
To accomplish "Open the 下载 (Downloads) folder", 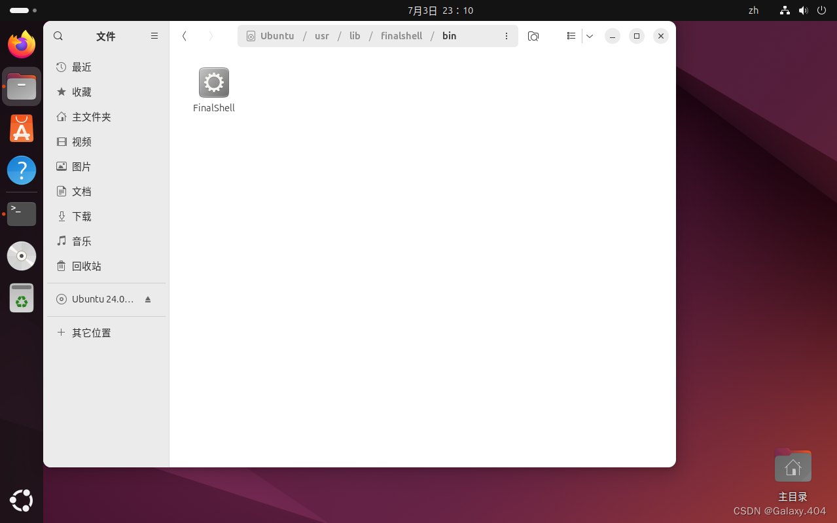I will coord(82,216).
